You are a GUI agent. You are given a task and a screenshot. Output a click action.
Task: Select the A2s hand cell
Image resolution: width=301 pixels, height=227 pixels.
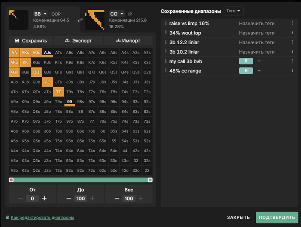(147, 52)
